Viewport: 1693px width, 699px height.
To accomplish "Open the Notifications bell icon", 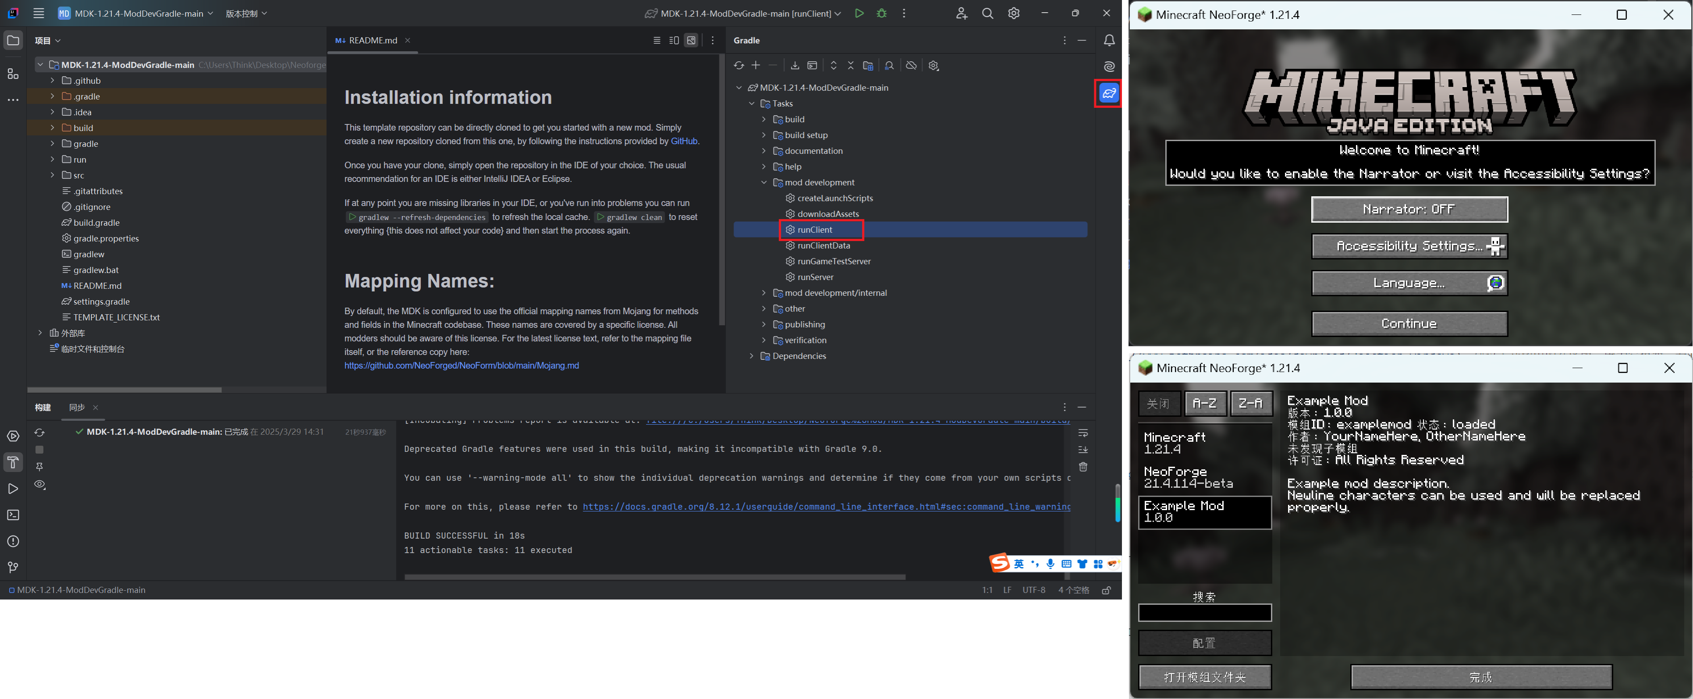I will point(1109,40).
